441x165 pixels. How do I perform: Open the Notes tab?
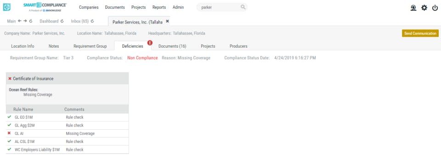point(54,46)
